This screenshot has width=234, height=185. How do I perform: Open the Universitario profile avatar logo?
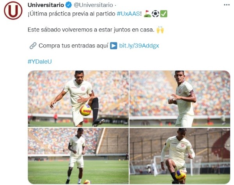13,10
